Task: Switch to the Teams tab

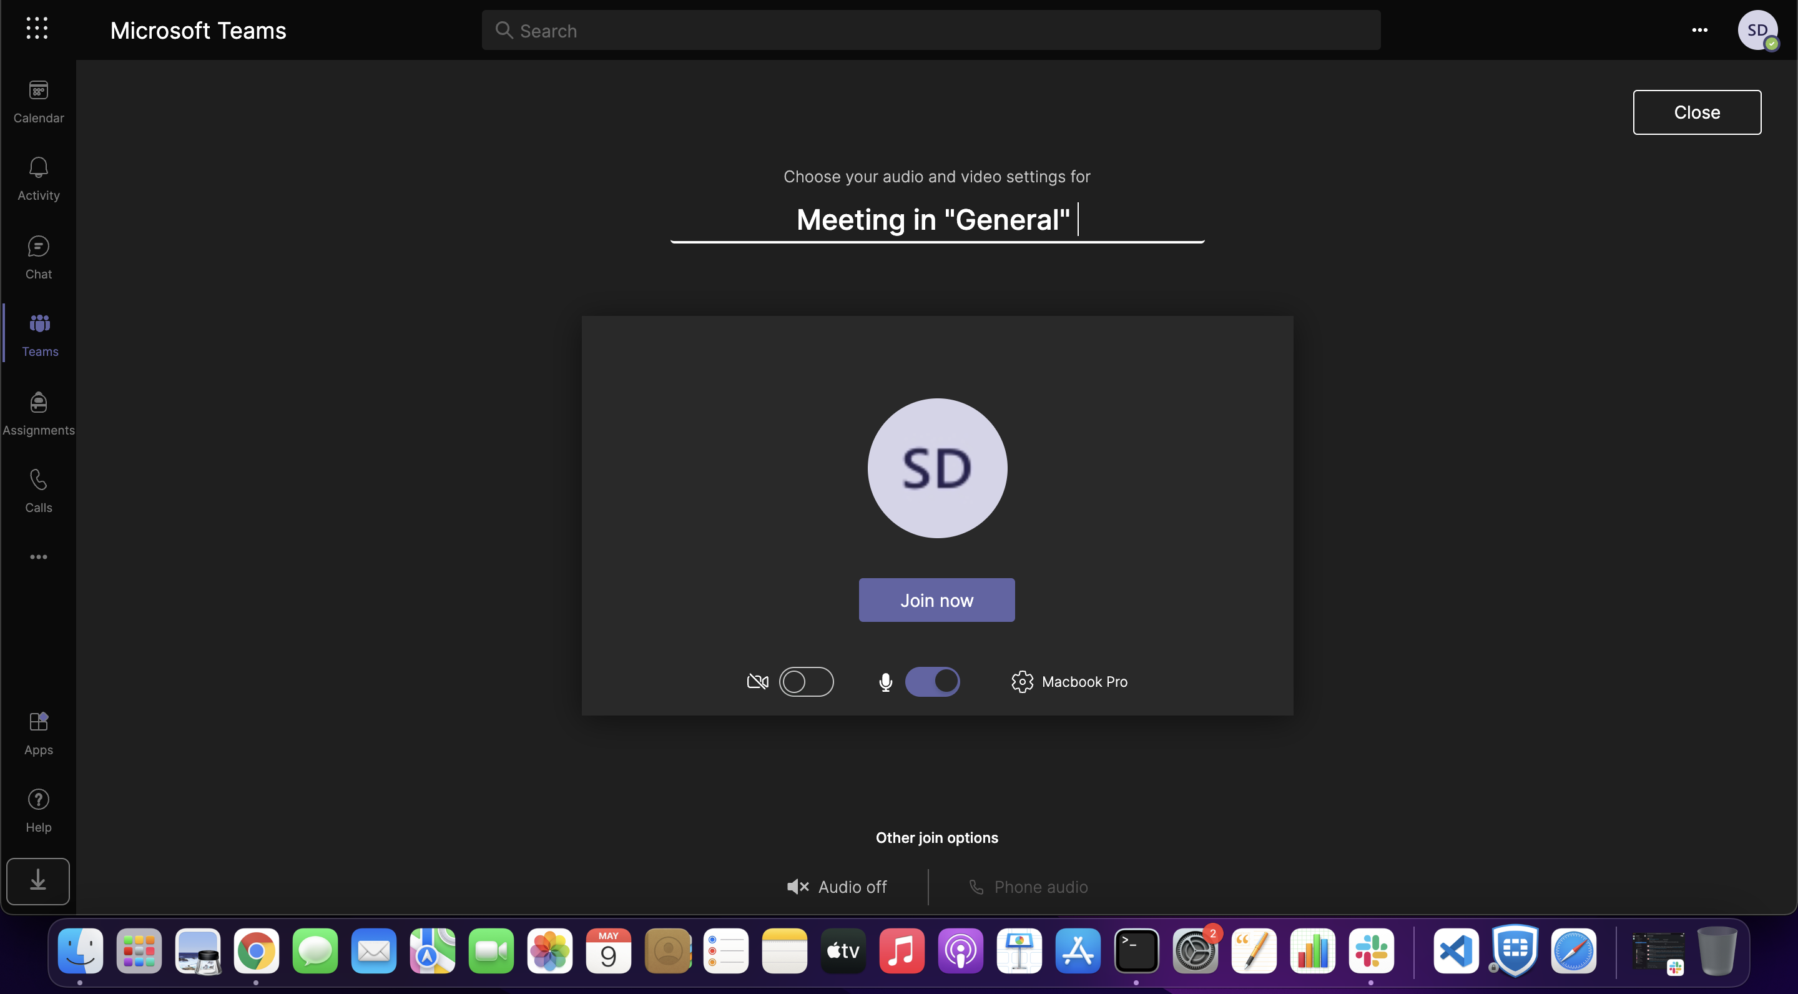Action: [x=40, y=333]
